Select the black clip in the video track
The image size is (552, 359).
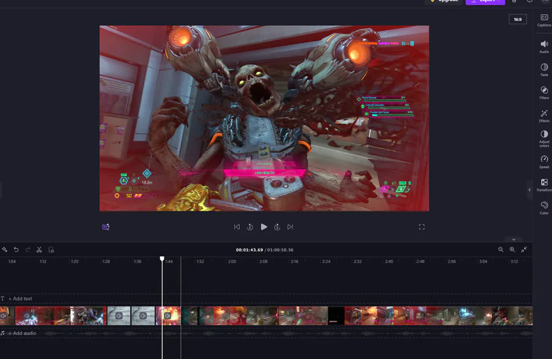[336, 315]
